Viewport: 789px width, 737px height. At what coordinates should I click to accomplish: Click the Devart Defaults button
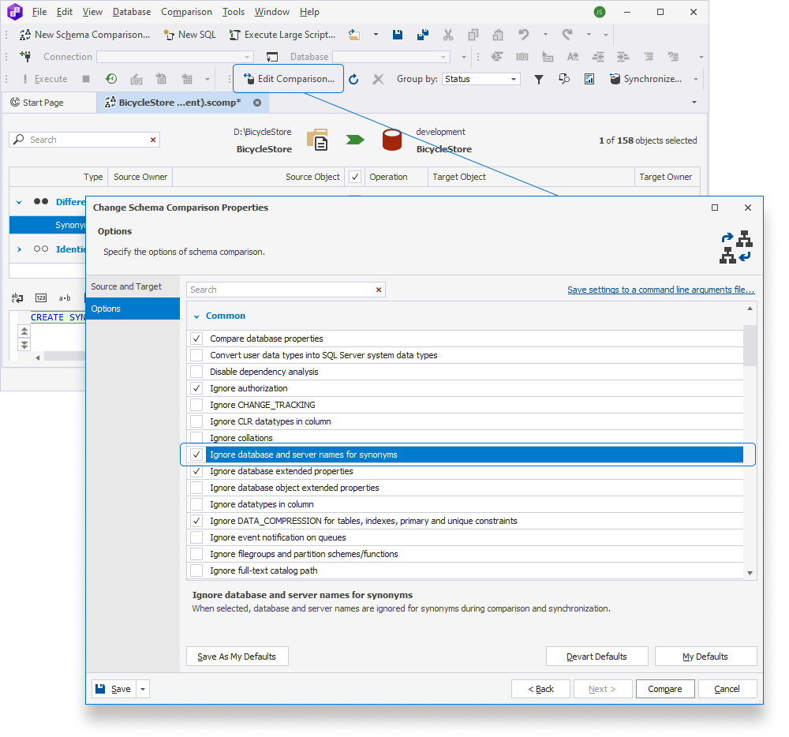coord(597,657)
